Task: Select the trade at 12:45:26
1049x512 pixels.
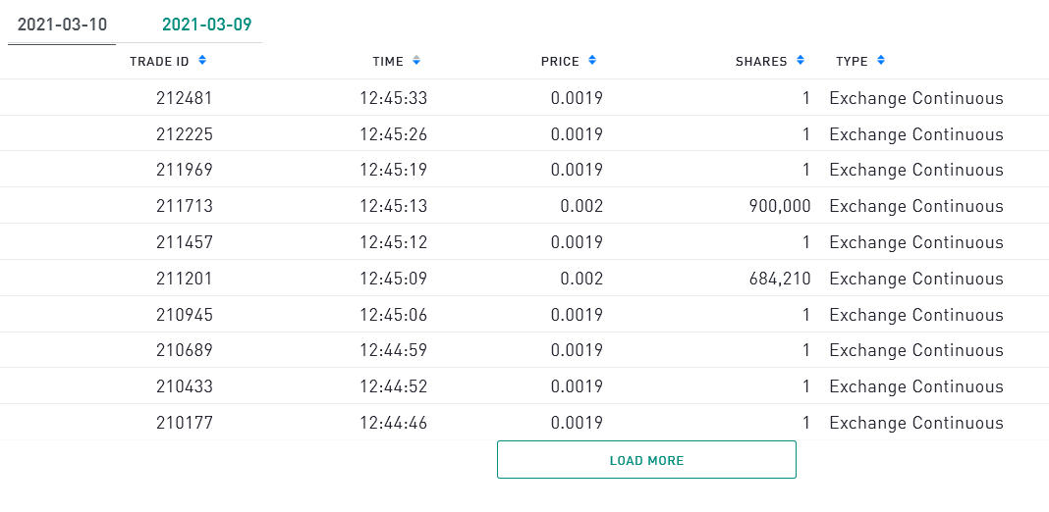Action: click(393, 134)
